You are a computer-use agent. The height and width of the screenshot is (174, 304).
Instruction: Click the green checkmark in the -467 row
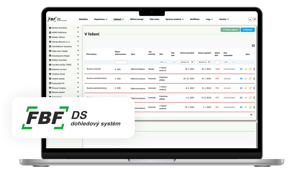pos(246,107)
